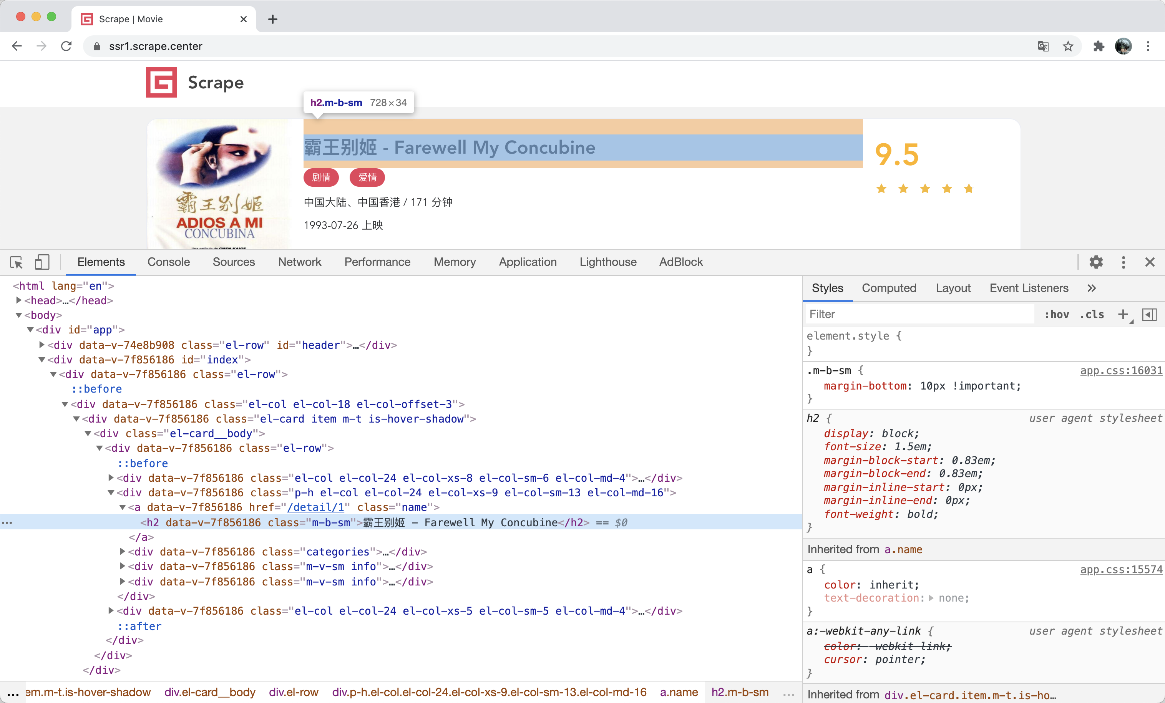Select h2.m-b-sm in breadcrumb bar
Viewport: 1165px width, 703px height.
coord(740,692)
